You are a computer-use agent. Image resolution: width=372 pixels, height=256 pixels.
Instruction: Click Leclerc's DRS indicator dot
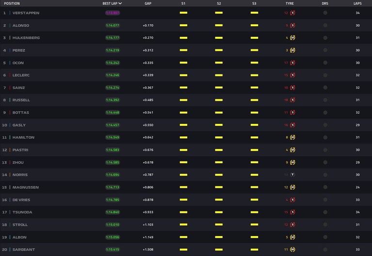[325, 75]
